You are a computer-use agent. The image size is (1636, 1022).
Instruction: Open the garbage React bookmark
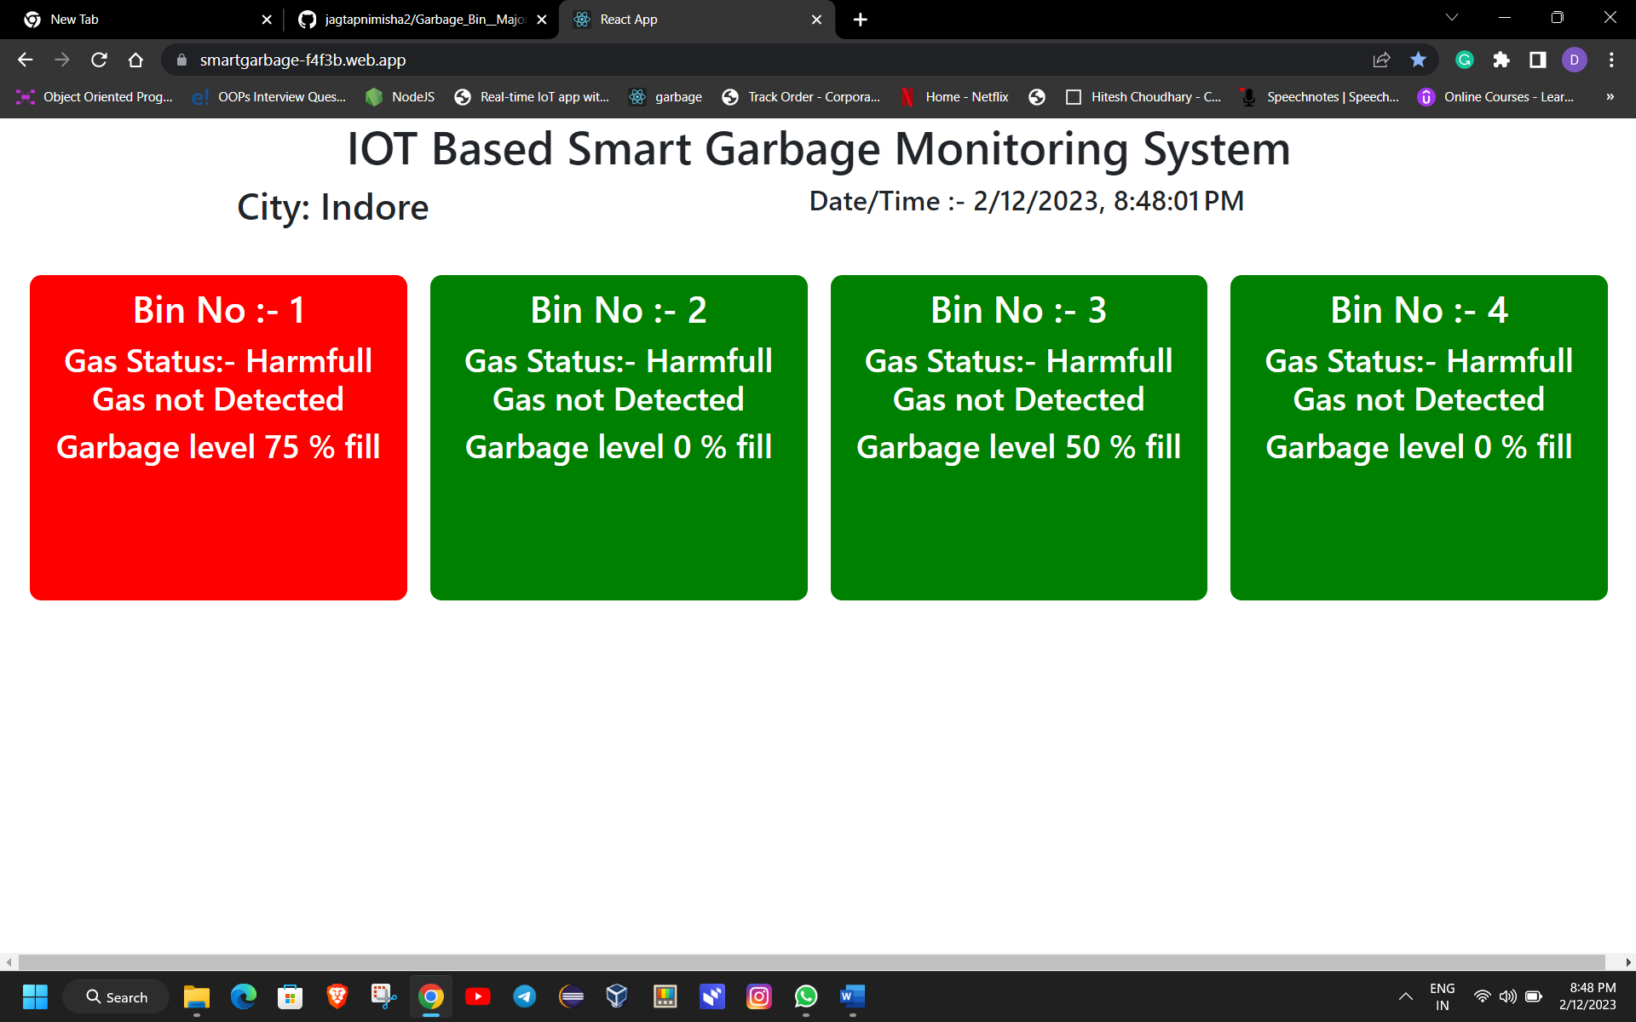tap(677, 96)
